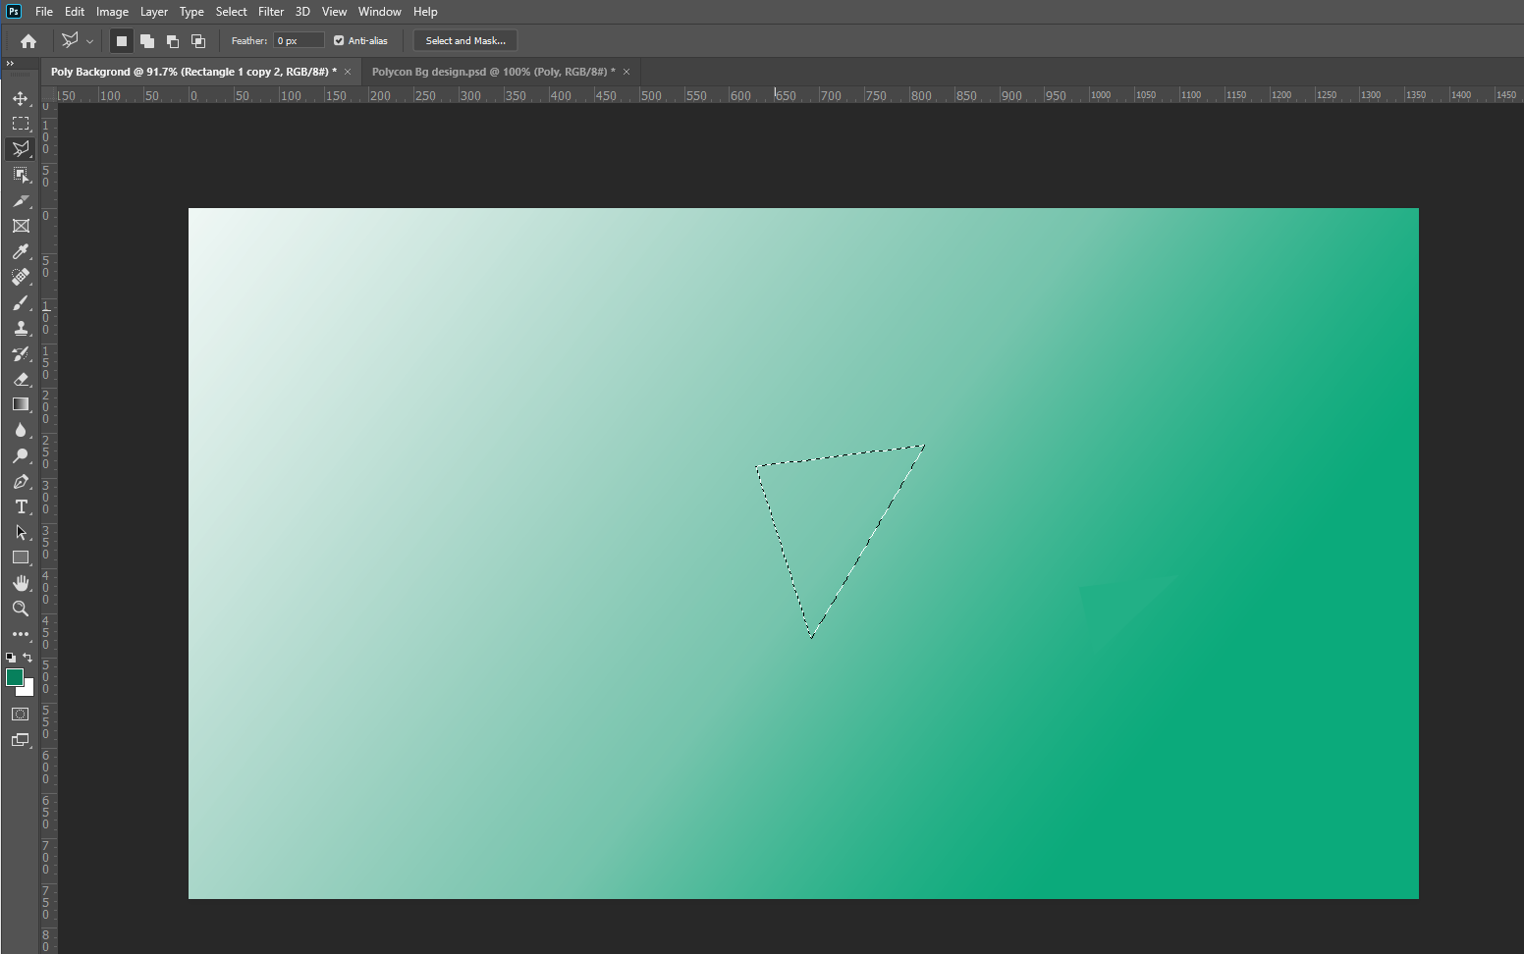Screen dimensions: 1524x954
Task: Open the Edit Toolbar three-dots menu
Action: (21, 634)
